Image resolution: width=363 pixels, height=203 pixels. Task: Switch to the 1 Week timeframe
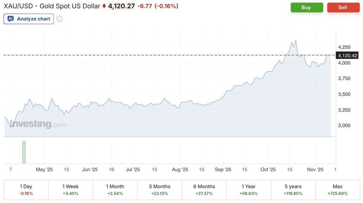70,190
